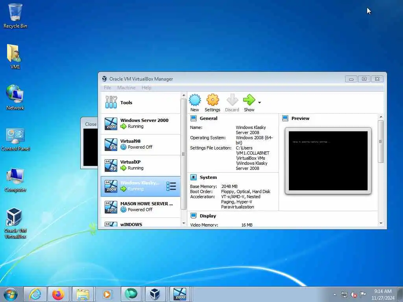Click VM list scrollbar down arrow
Viewport: 403px width, 302px height.
[183, 223]
